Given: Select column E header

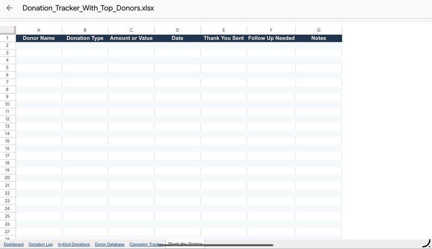Looking at the screenshot, I should coord(224,30).
